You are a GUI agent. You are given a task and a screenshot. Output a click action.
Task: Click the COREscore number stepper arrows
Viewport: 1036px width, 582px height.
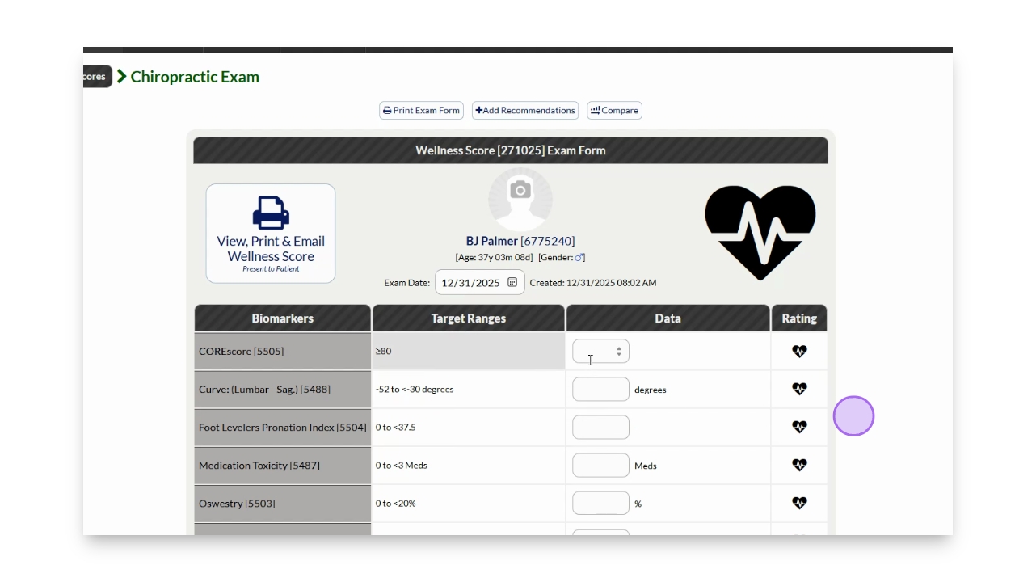(x=619, y=352)
